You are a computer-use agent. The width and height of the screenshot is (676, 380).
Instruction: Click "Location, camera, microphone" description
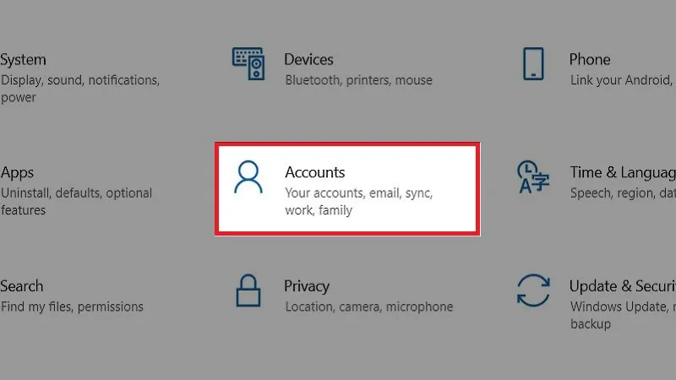(369, 307)
